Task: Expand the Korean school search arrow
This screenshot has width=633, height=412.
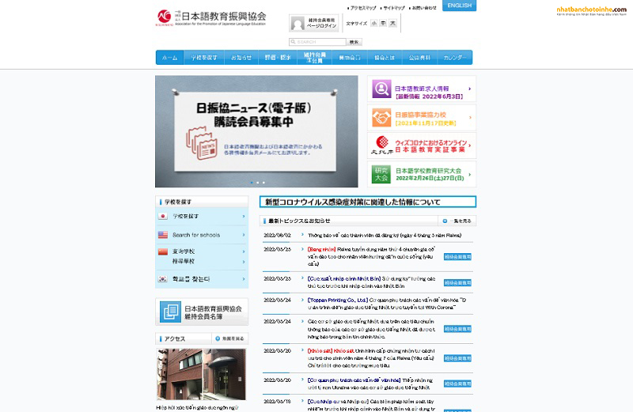Action: click(x=244, y=279)
